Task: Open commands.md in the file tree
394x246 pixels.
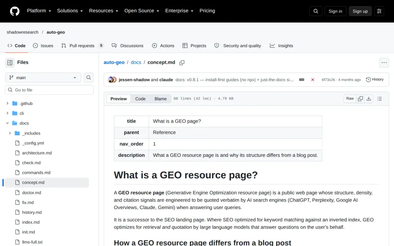Action: pos(36,173)
